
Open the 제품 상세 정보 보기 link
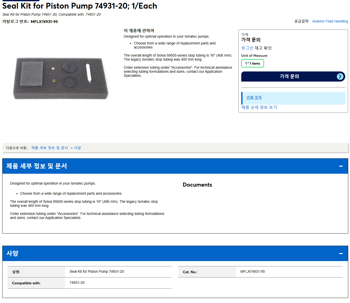pyautogui.click(x=259, y=107)
